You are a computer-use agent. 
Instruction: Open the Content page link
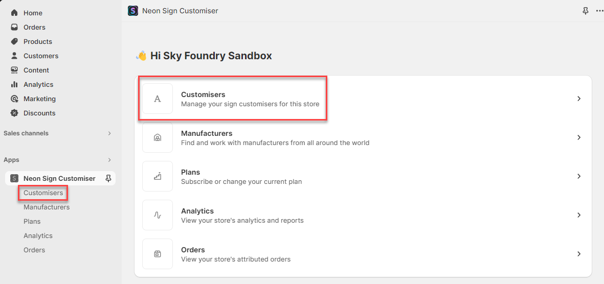coord(36,70)
